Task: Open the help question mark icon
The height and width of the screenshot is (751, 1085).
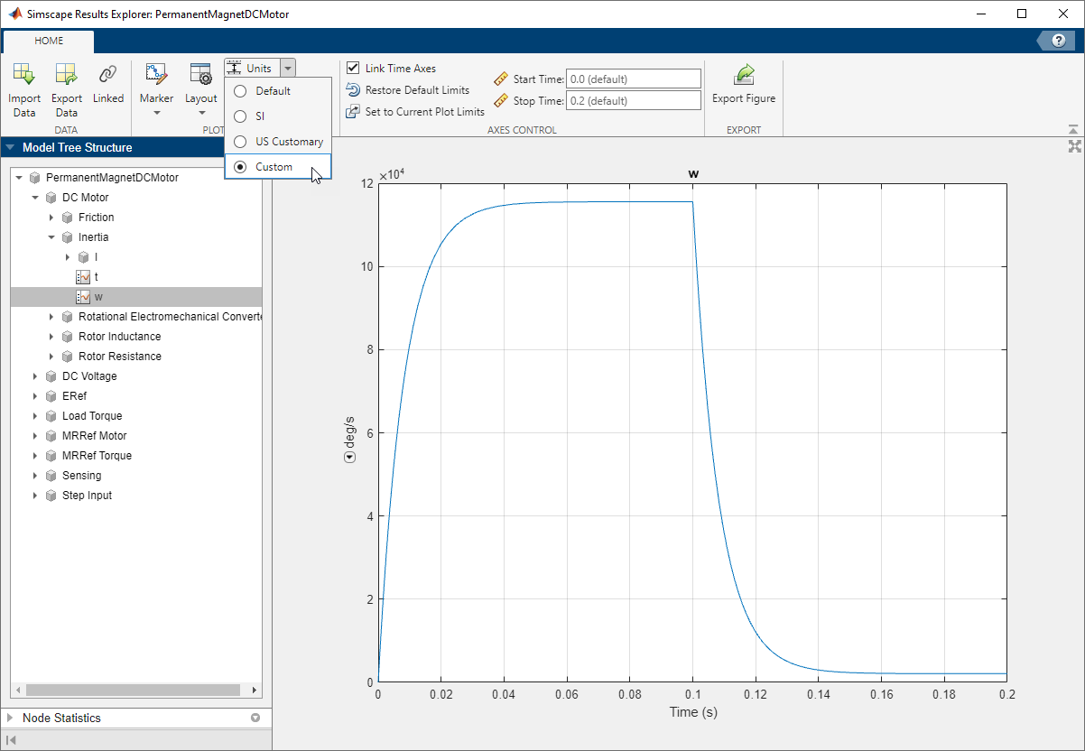Action: click(1058, 41)
